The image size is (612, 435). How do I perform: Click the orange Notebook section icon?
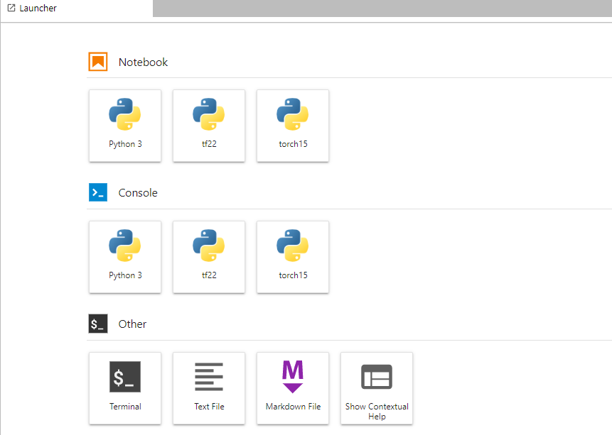98,62
